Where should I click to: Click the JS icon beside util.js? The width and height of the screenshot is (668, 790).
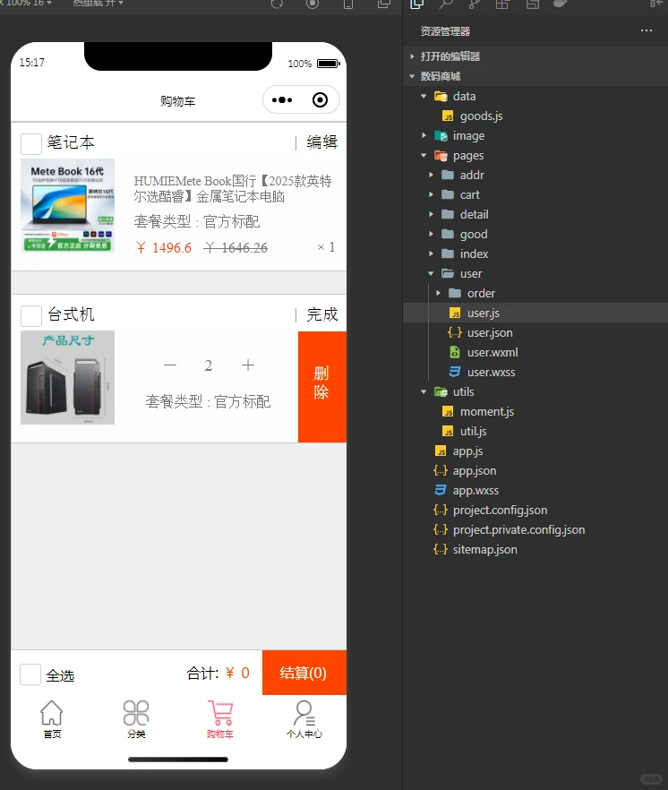(448, 432)
